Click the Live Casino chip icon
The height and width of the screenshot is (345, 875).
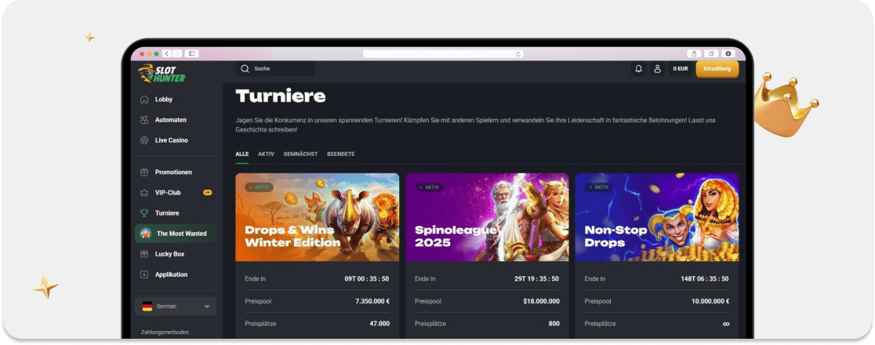(x=144, y=140)
